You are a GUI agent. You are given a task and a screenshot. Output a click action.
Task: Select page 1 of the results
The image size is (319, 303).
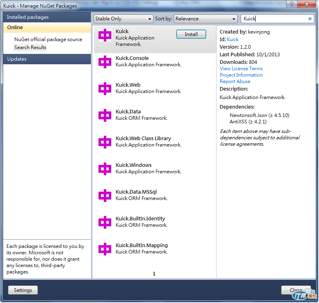coord(154,274)
